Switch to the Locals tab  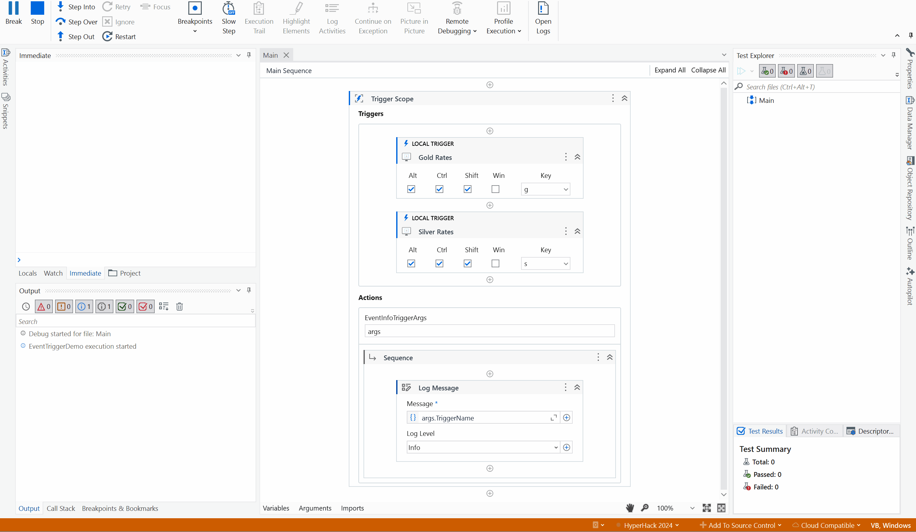point(28,273)
